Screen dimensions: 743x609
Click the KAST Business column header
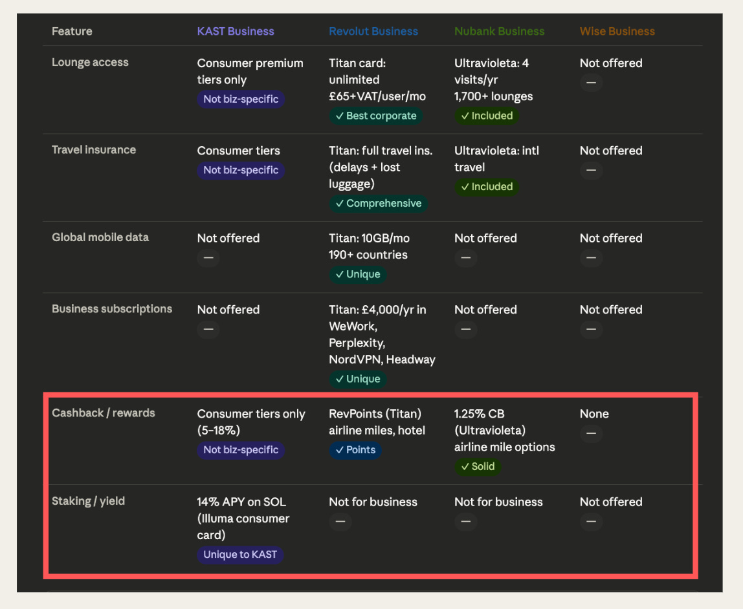[x=236, y=31]
